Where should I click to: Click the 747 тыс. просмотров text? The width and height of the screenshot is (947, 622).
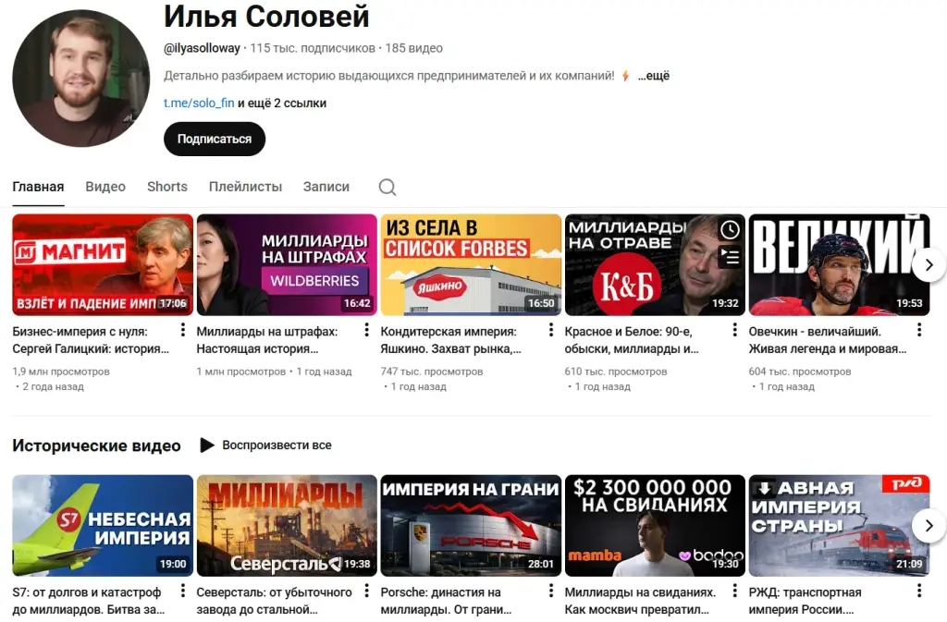point(432,372)
